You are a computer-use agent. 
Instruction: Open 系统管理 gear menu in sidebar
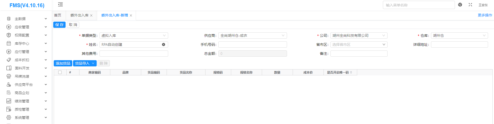click(22, 118)
